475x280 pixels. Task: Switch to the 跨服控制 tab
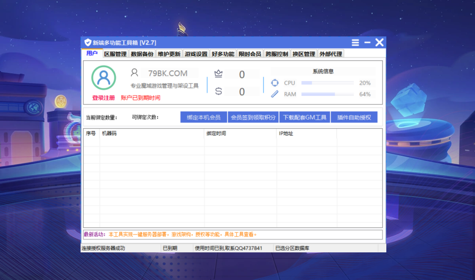[277, 53]
